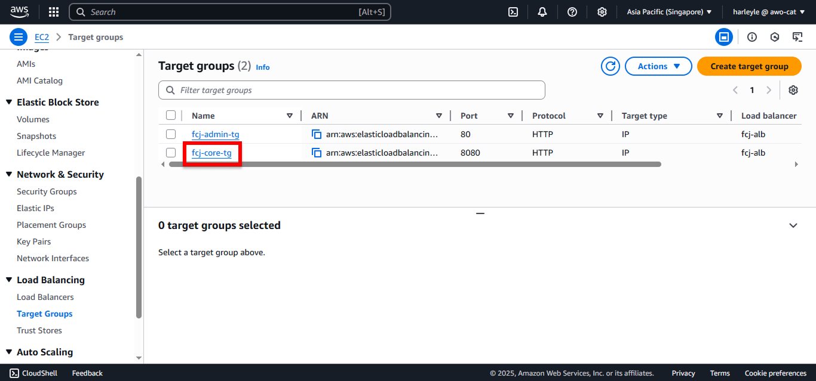Launch CloudShell from the top bar icon
816x381 pixels.
[x=513, y=12]
